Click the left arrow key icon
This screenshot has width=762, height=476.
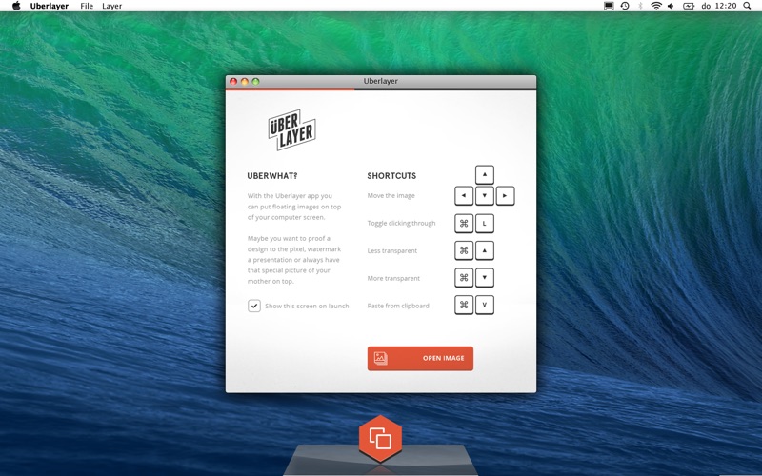click(464, 196)
